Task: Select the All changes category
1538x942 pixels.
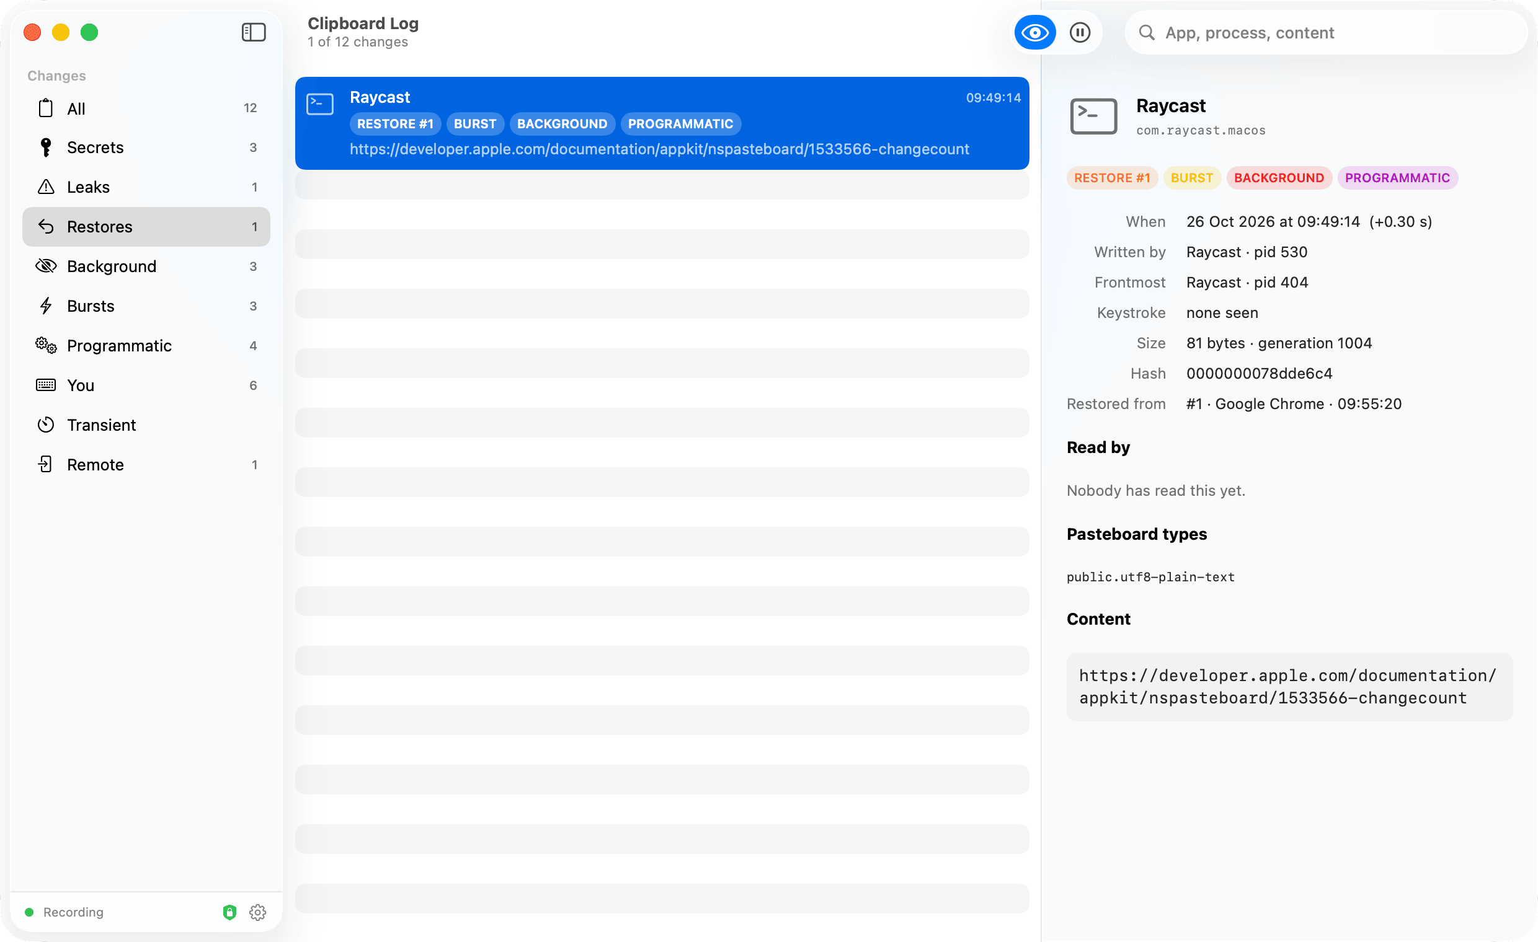Action: tap(146, 108)
